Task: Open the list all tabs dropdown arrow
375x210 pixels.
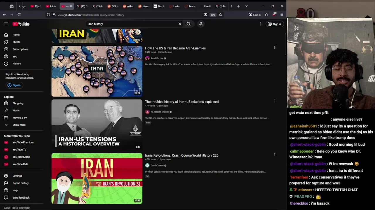Action: pyautogui.click(x=246, y=6)
